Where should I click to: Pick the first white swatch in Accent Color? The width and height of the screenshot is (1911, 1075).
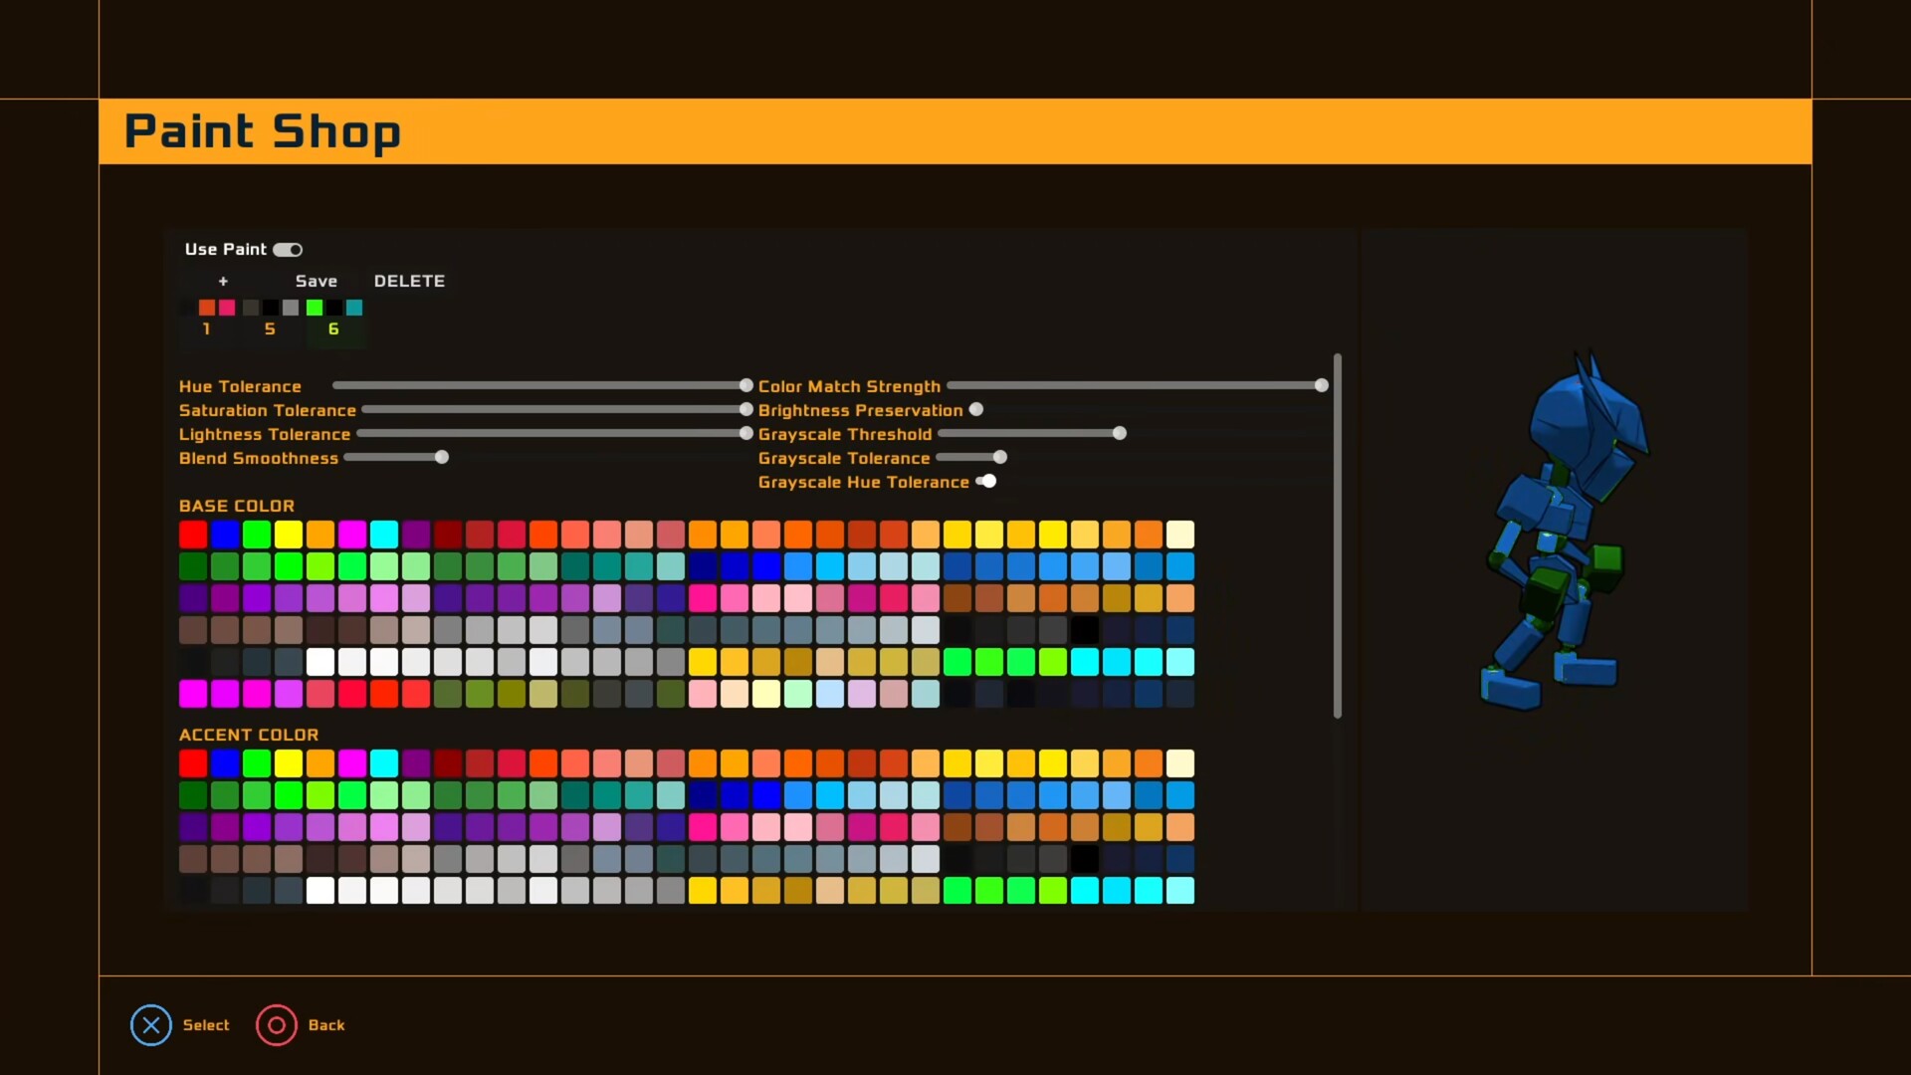[x=320, y=891]
